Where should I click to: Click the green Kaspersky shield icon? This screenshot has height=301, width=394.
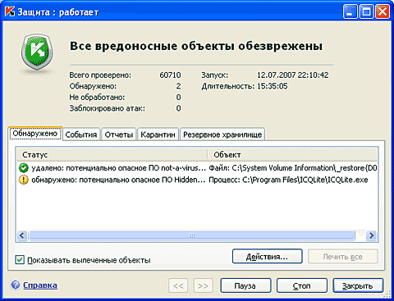click(37, 52)
